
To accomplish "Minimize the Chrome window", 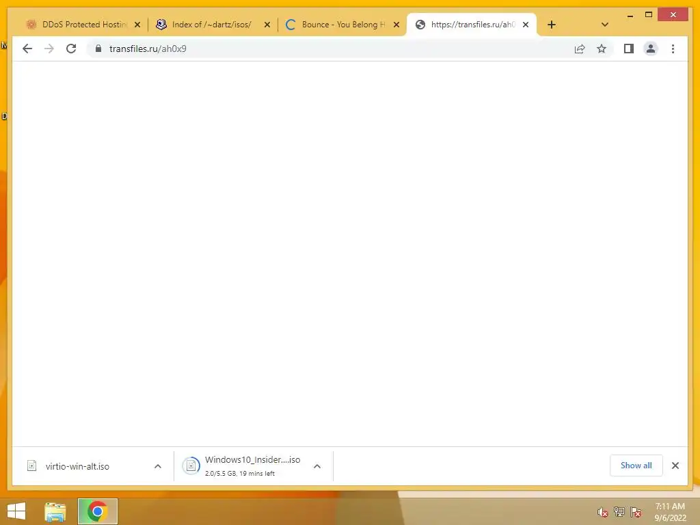I will 630,16.
